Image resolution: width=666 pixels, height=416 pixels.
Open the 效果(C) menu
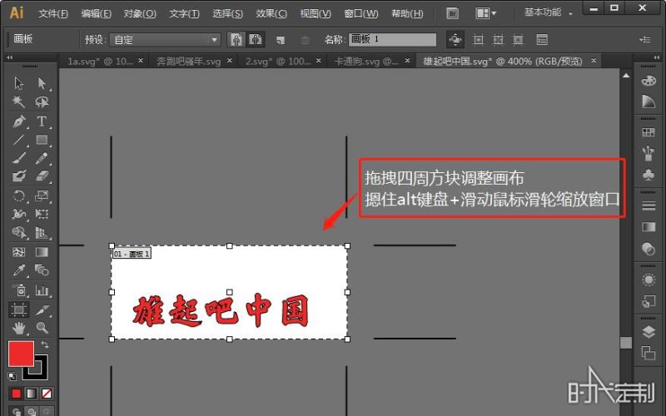pyautogui.click(x=271, y=13)
